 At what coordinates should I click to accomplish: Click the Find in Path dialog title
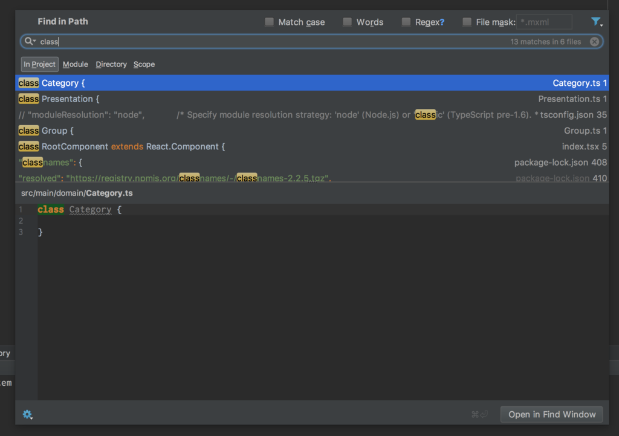(63, 21)
